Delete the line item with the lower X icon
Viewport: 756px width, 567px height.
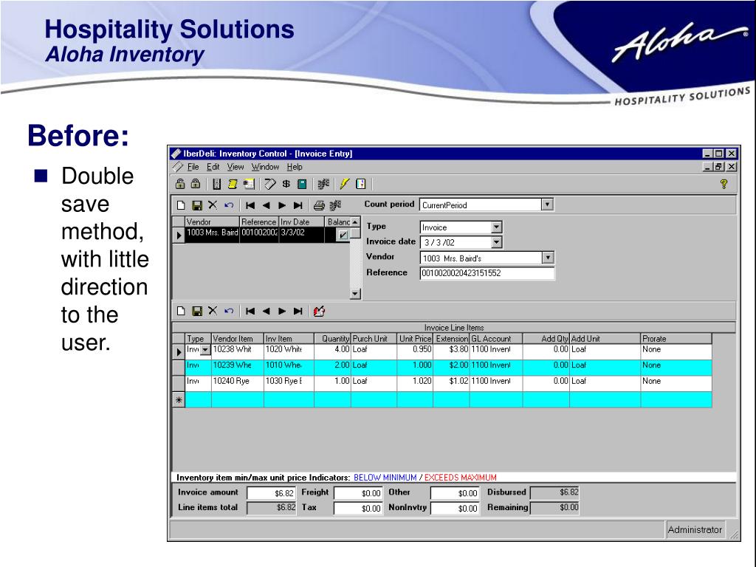click(213, 311)
